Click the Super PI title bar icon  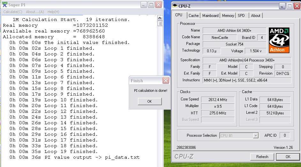4,4
